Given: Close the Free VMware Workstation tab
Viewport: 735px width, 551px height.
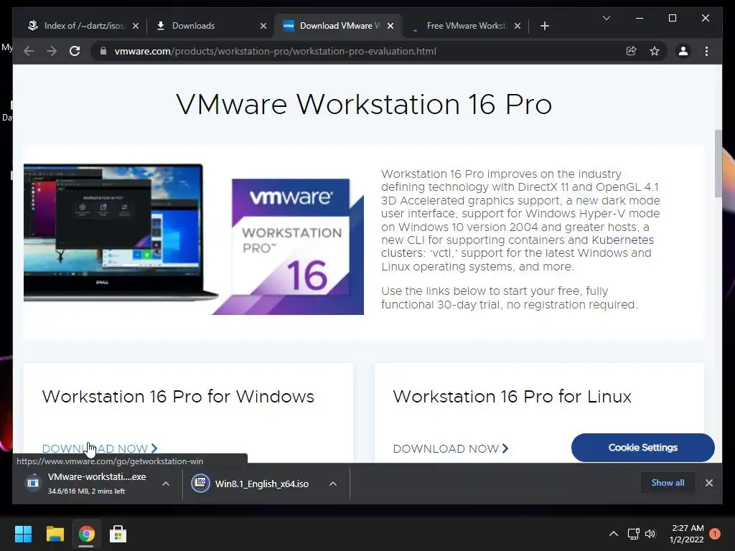Looking at the screenshot, I should 518,26.
